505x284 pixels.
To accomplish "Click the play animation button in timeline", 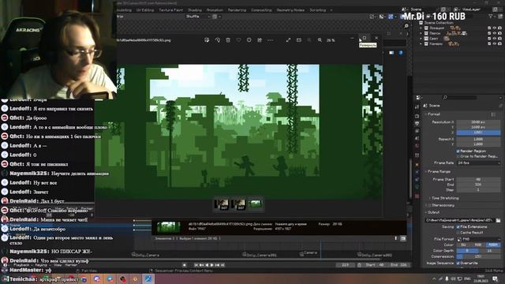I will (211, 265).
